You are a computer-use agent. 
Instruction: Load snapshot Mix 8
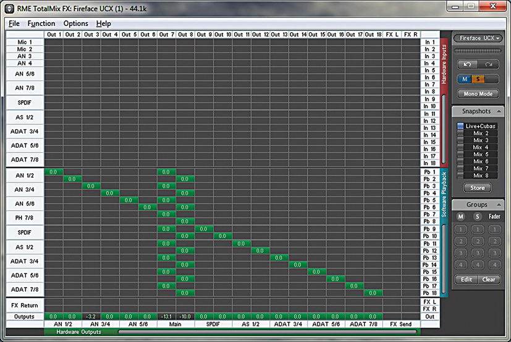tap(476, 176)
